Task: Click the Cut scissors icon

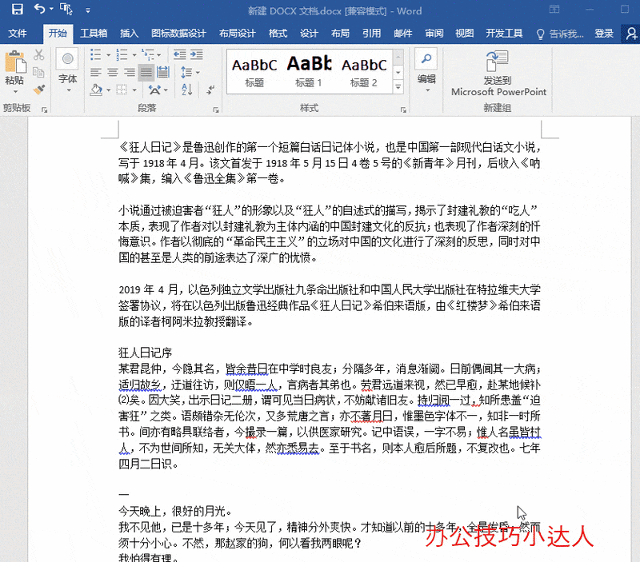Action: pos(39,56)
